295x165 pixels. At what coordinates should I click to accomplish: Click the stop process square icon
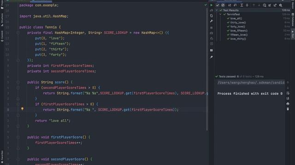click(212, 27)
